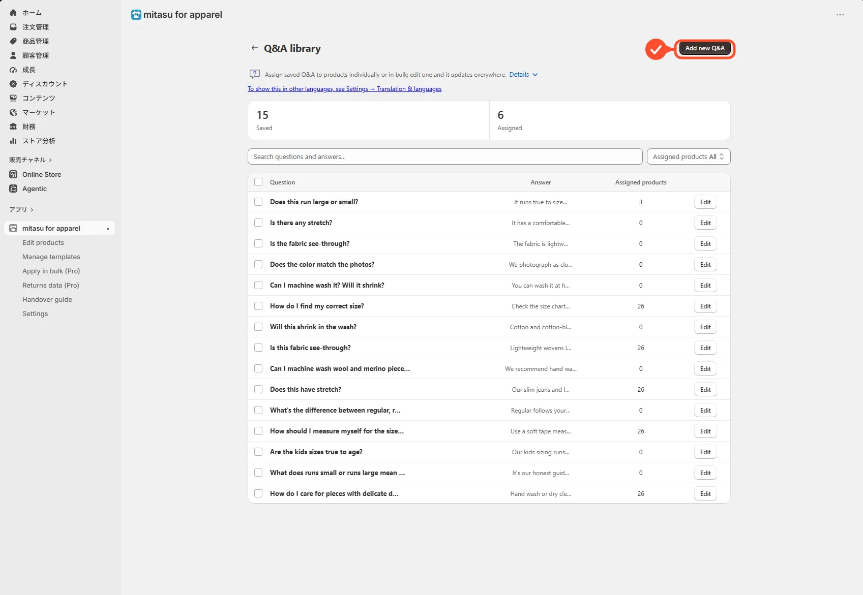Click 'Is there any stretch?' question text
The image size is (863, 595).
coord(301,223)
